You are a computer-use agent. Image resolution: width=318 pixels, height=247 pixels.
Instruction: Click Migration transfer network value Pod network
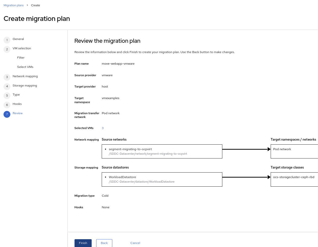[111, 113]
